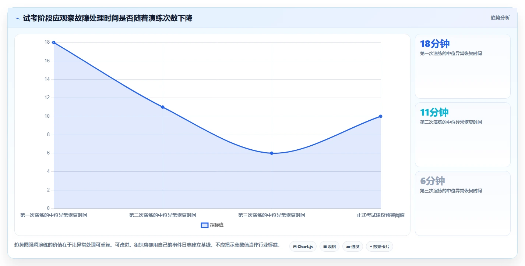Click the chart data point at value 11
Viewport: 525px width, 266px height.
point(163,107)
